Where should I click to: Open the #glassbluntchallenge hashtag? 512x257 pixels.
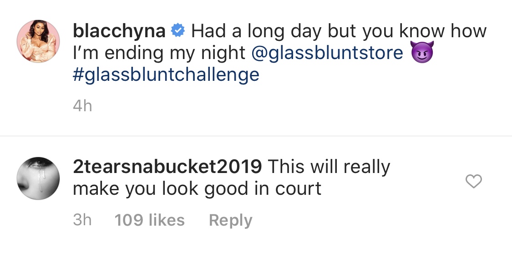click(166, 74)
